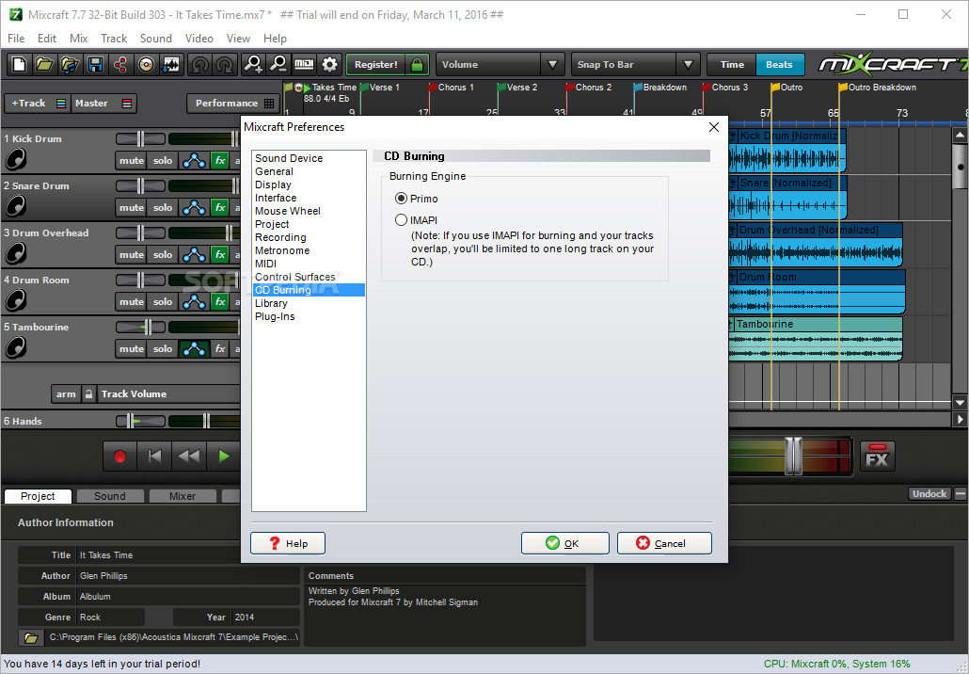Image resolution: width=969 pixels, height=674 pixels.
Task: Click the Burn CD disc icon
Action: tap(146, 64)
